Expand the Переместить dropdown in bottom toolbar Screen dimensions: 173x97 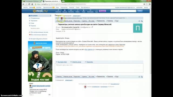tap(100, 77)
